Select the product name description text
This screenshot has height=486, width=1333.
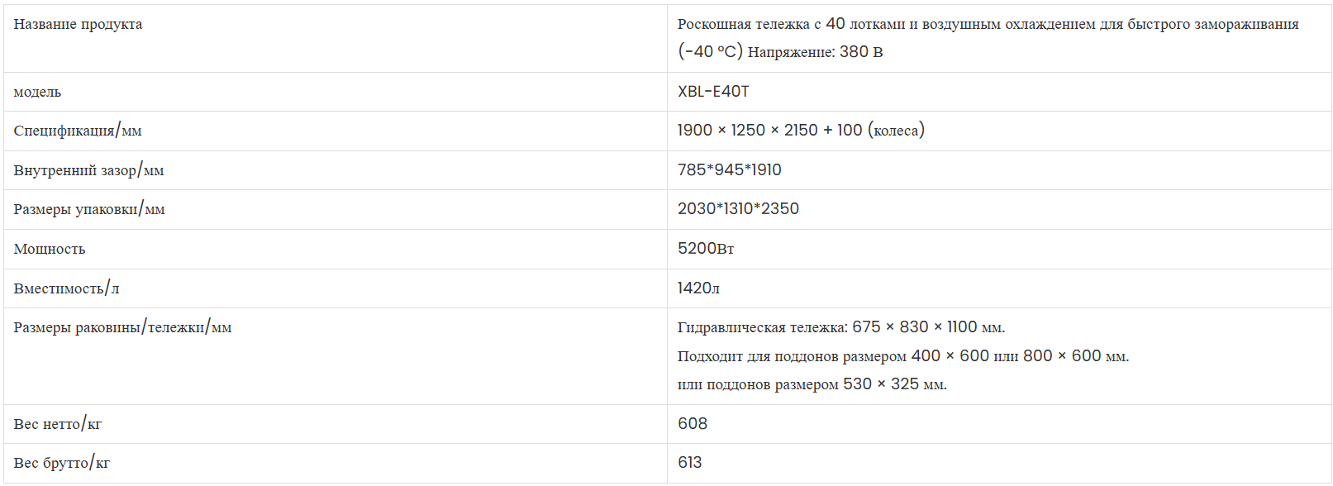(988, 38)
